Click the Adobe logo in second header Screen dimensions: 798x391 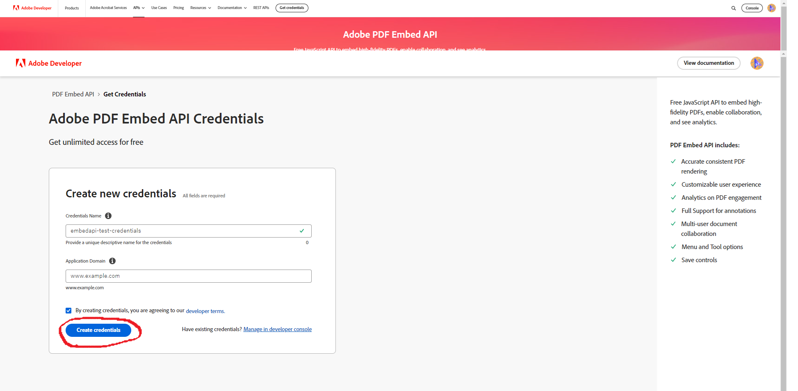pyautogui.click(x=21, y=63)
